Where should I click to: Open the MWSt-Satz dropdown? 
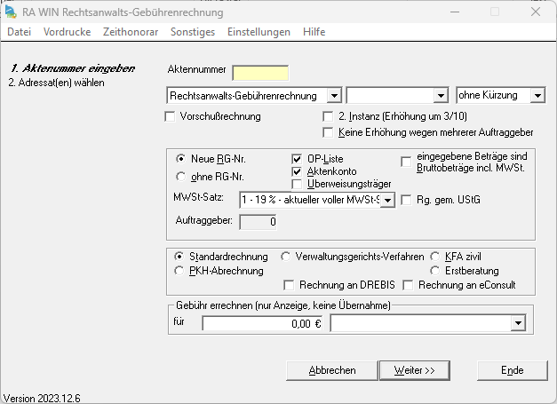tap(388, 201)
